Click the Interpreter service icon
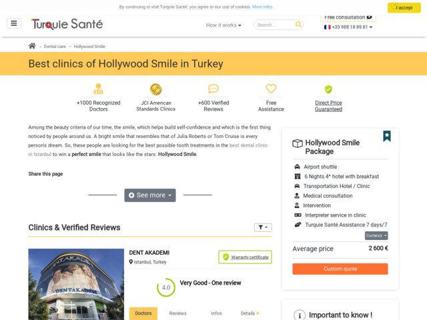Screen dimensions: 427x320 click(298, 215)
